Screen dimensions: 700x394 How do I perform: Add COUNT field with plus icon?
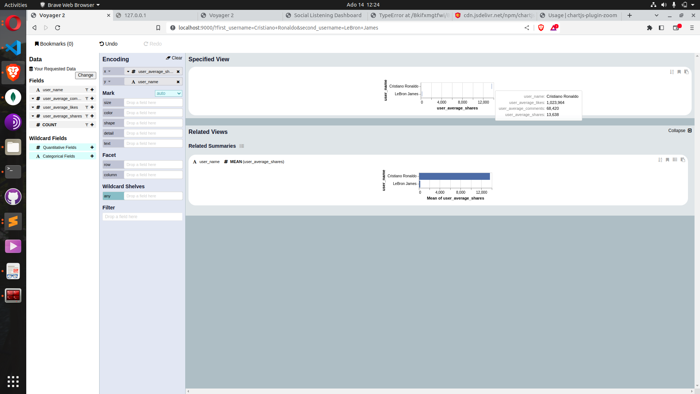pyautogui.click(x=92, y=125)
